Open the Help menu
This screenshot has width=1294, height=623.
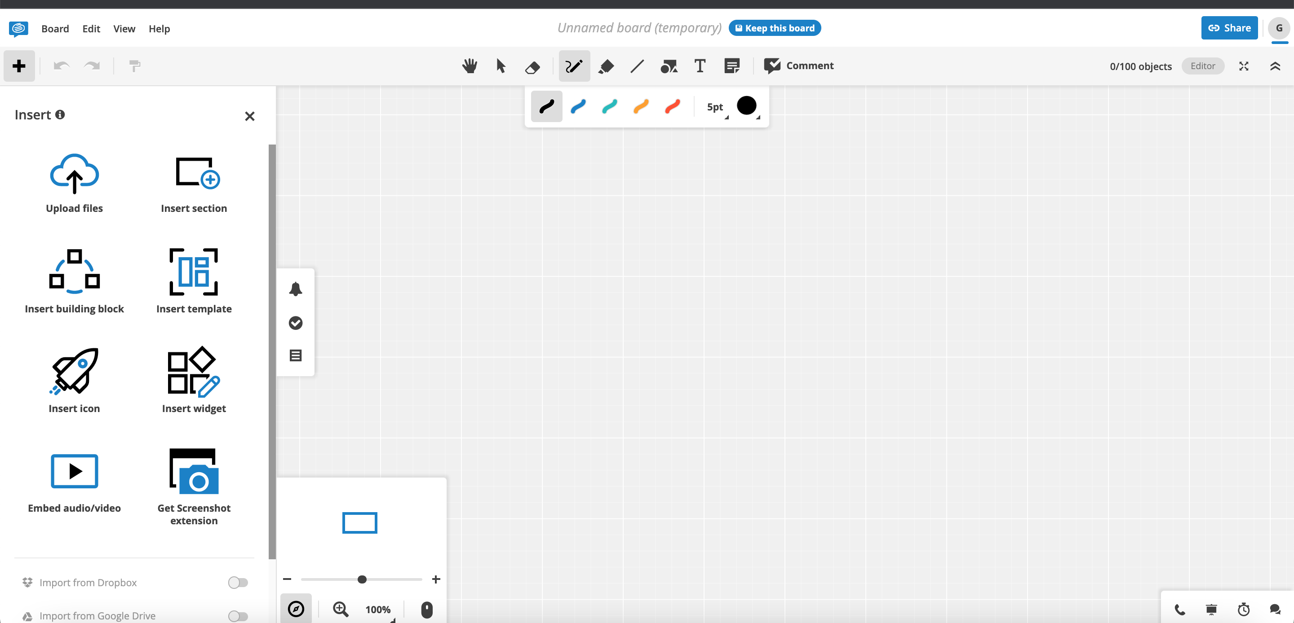tap(159, 29)
